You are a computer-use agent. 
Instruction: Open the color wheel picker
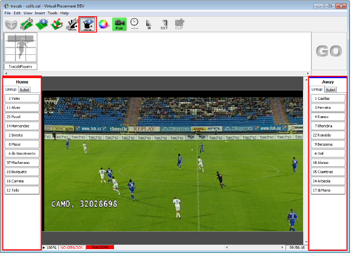tap(103, 24)
